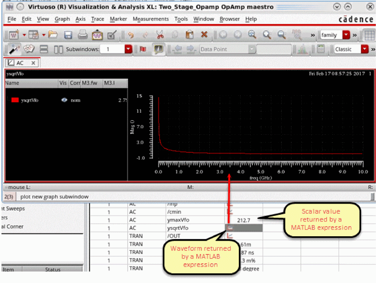This screenshot has height=283, width=376.
Task: Open the Marker menu
Action: (x=118, y=19)
